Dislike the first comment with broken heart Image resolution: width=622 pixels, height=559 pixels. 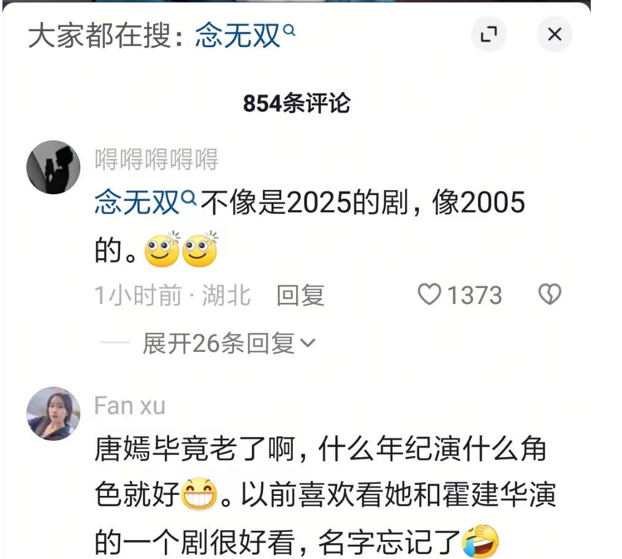point(550,294)
